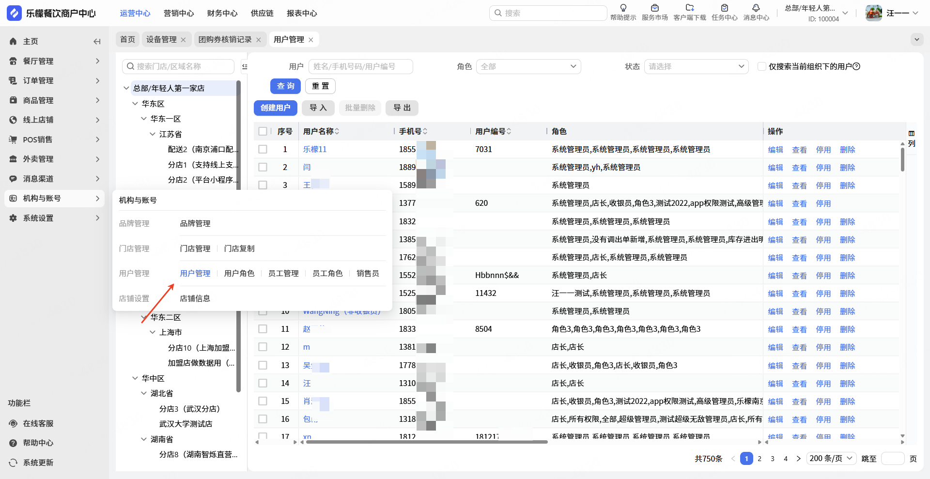Sort by 手机号 column sort icon
Screen dimensions: 930x479
(x=425, y=131)
